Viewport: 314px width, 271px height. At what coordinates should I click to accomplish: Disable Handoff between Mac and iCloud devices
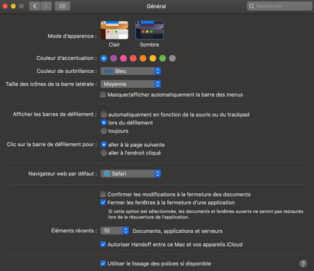103,244
